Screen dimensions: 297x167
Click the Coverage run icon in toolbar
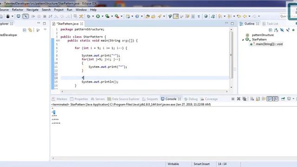pos(107,17)
